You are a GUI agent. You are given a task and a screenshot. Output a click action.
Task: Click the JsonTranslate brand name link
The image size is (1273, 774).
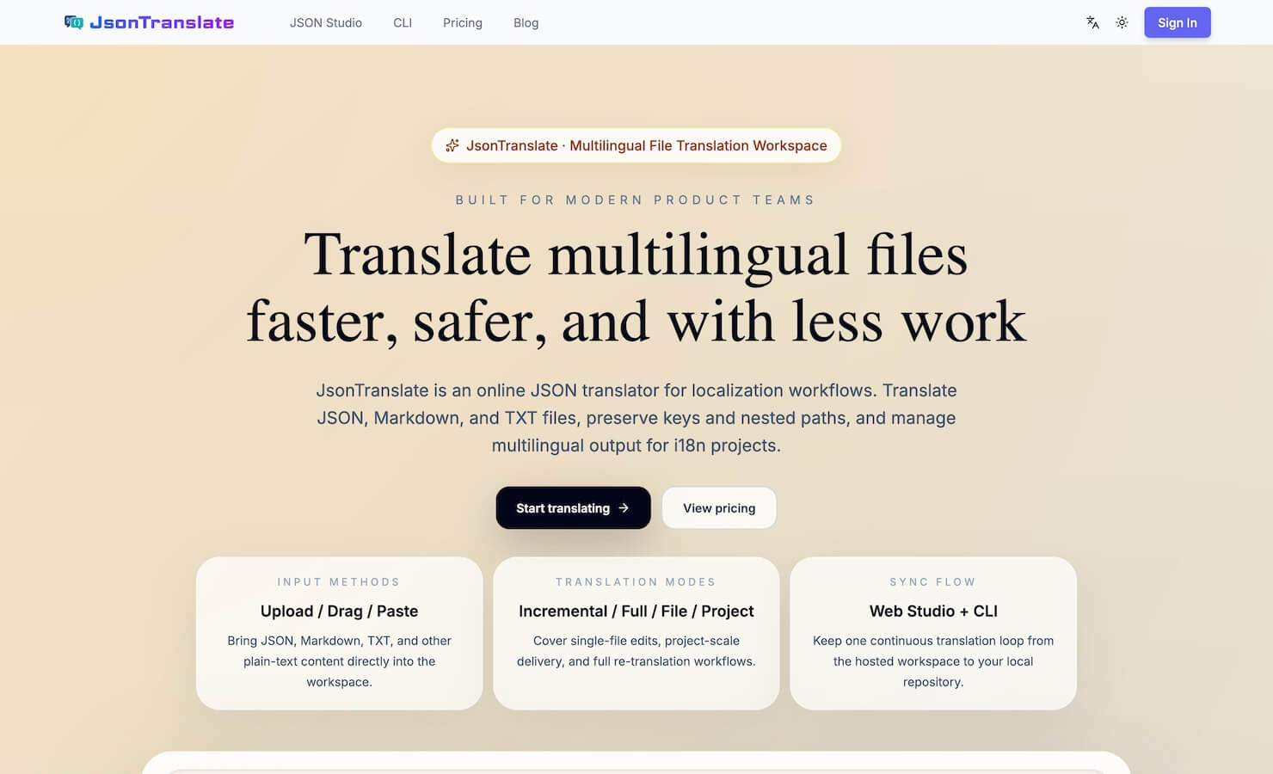point(162,22)
